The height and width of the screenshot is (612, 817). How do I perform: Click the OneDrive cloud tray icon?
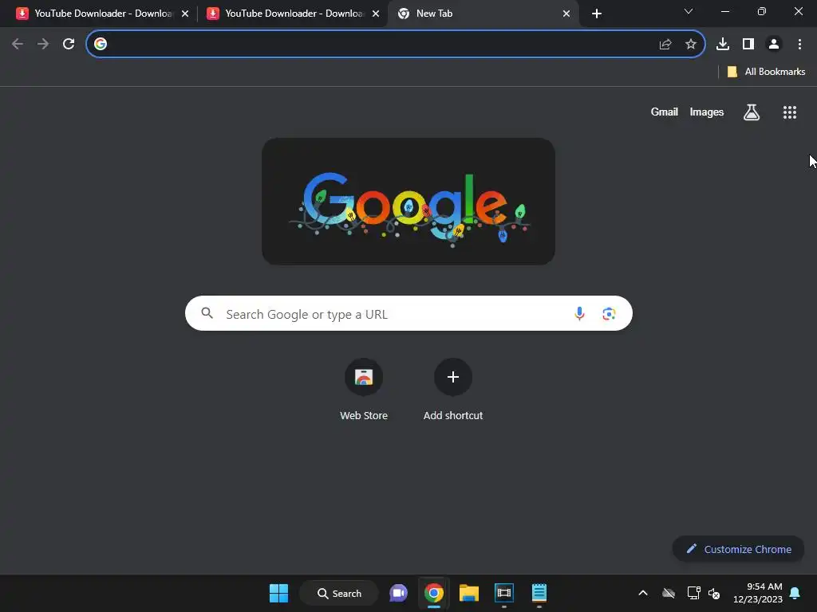[669, 593]
